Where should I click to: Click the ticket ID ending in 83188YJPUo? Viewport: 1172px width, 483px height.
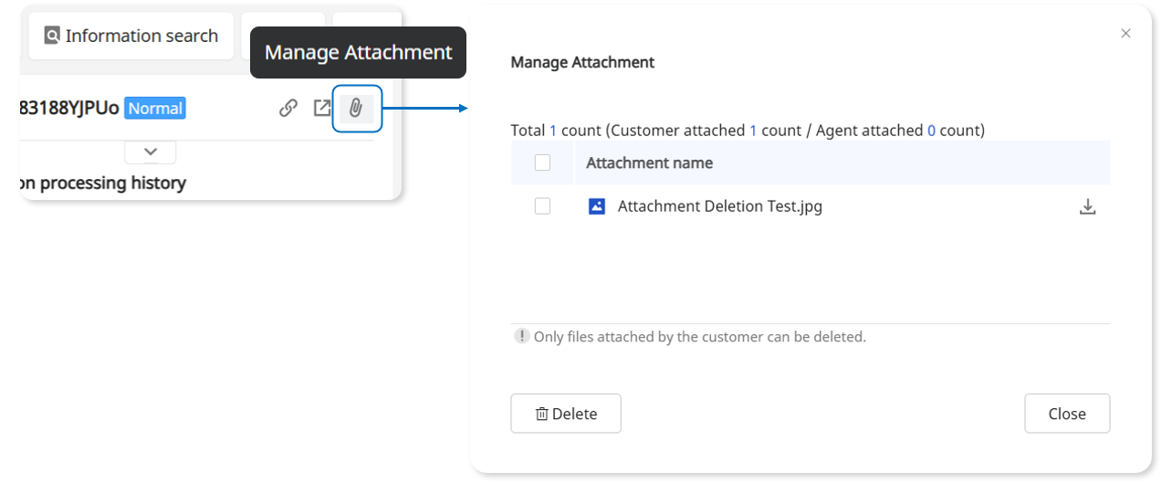[x=69, y=109]
